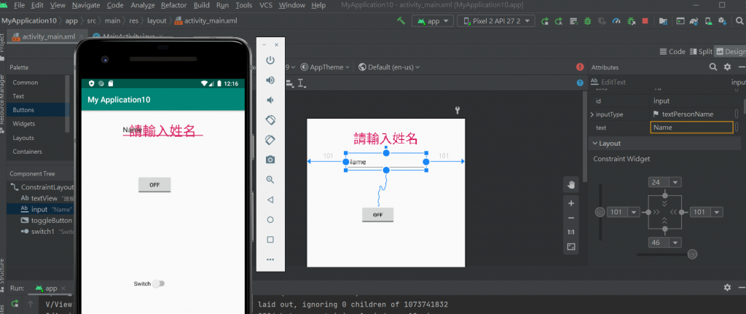Open the right margin 101 dropdown
The width and height of the screenshot is (746, 314).
click(717, 212)
